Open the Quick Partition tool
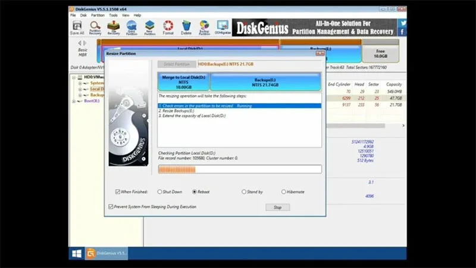476x268 pixels. 131,27
